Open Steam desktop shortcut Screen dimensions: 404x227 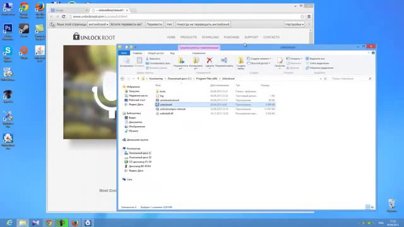pyautogui.click(x=24, y=31)
